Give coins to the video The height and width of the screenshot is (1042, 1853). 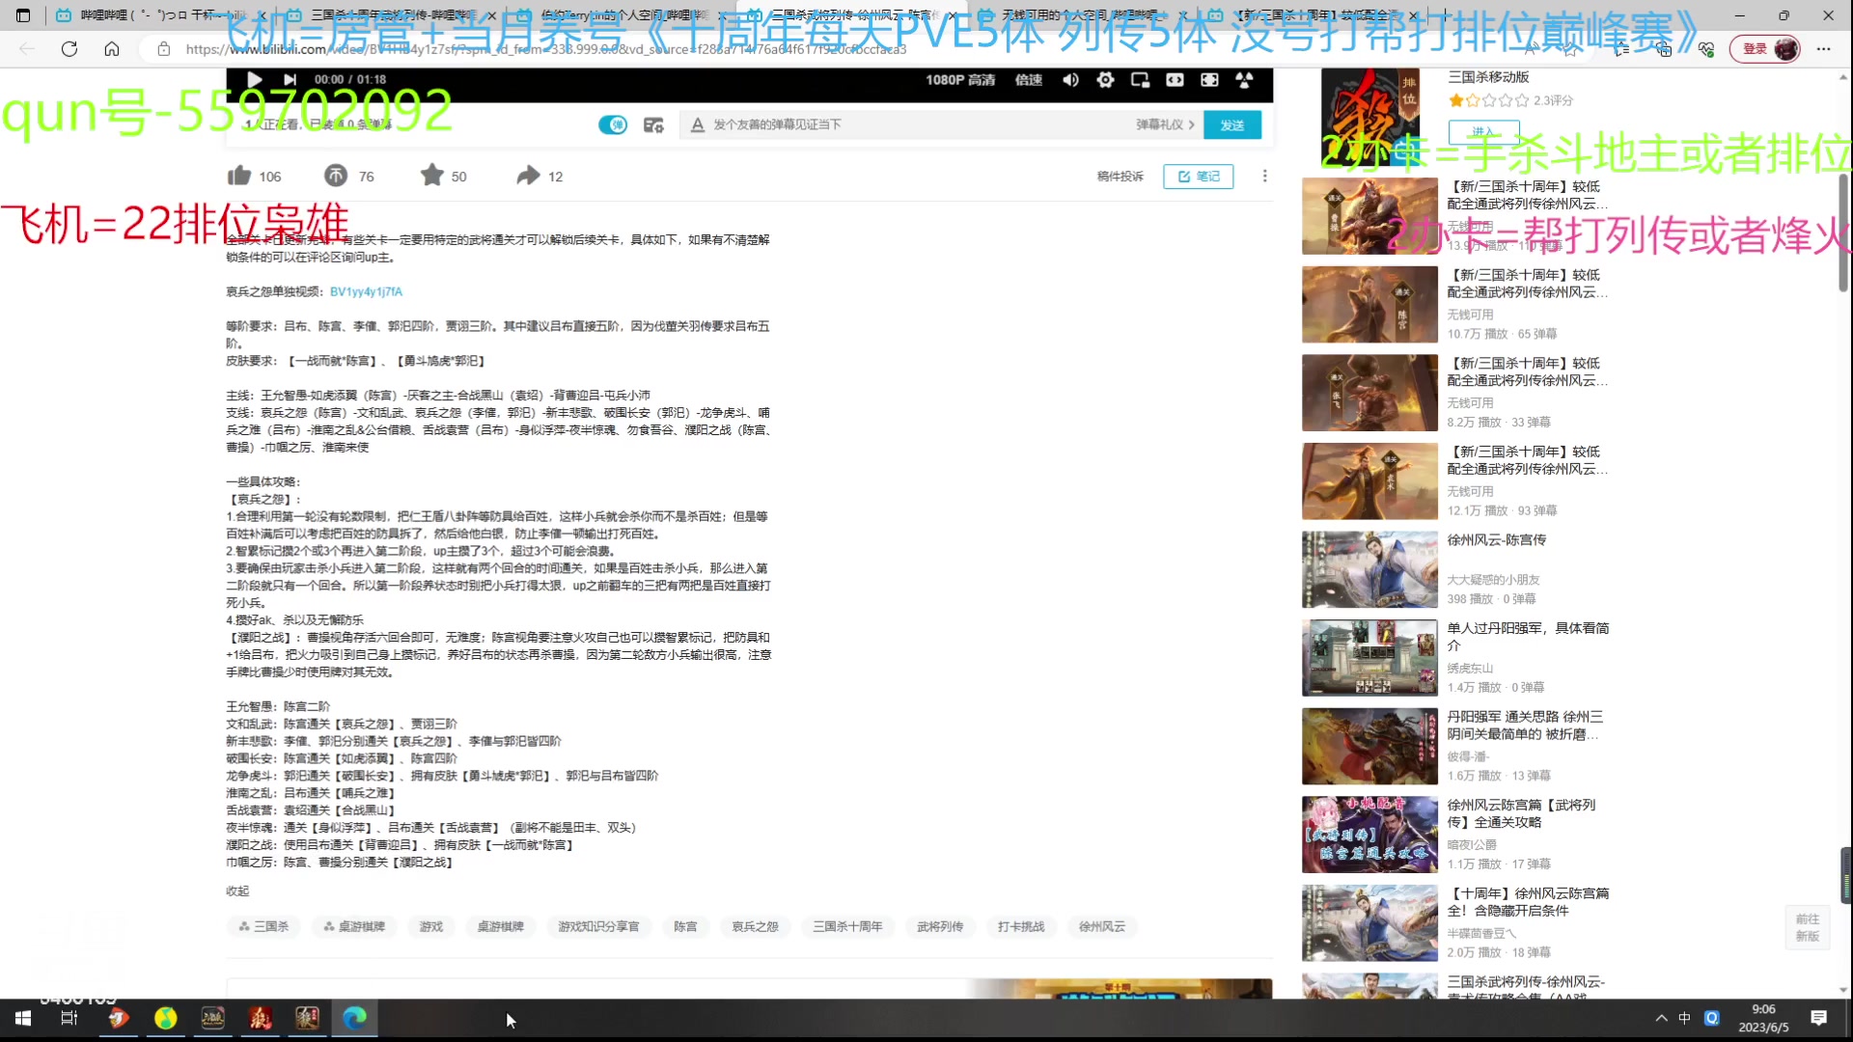click(336, 176)
